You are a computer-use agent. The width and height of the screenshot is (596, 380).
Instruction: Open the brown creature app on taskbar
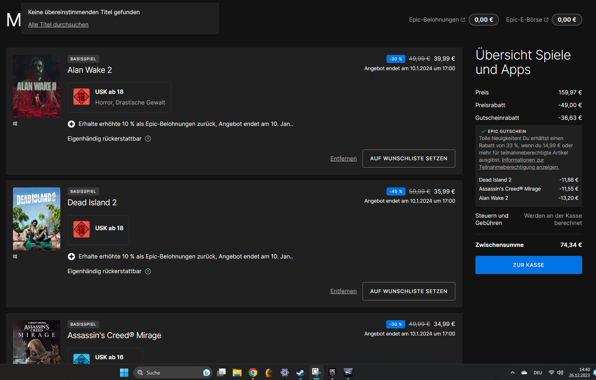pos(269,372)
